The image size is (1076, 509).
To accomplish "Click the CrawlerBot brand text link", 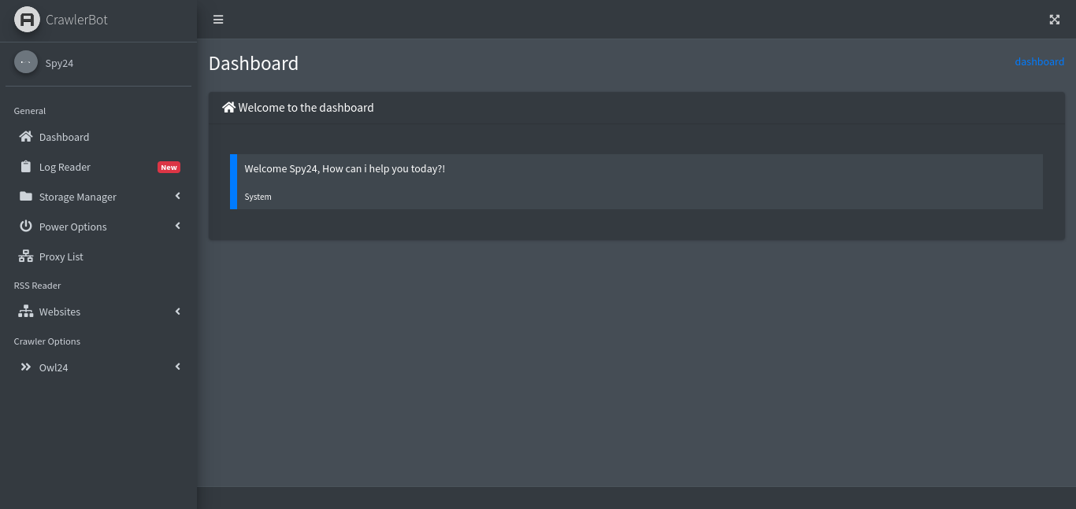I will [76, 20].
